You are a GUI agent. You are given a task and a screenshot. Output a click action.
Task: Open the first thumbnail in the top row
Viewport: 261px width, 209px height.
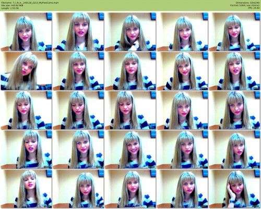(x=27, y=32)
